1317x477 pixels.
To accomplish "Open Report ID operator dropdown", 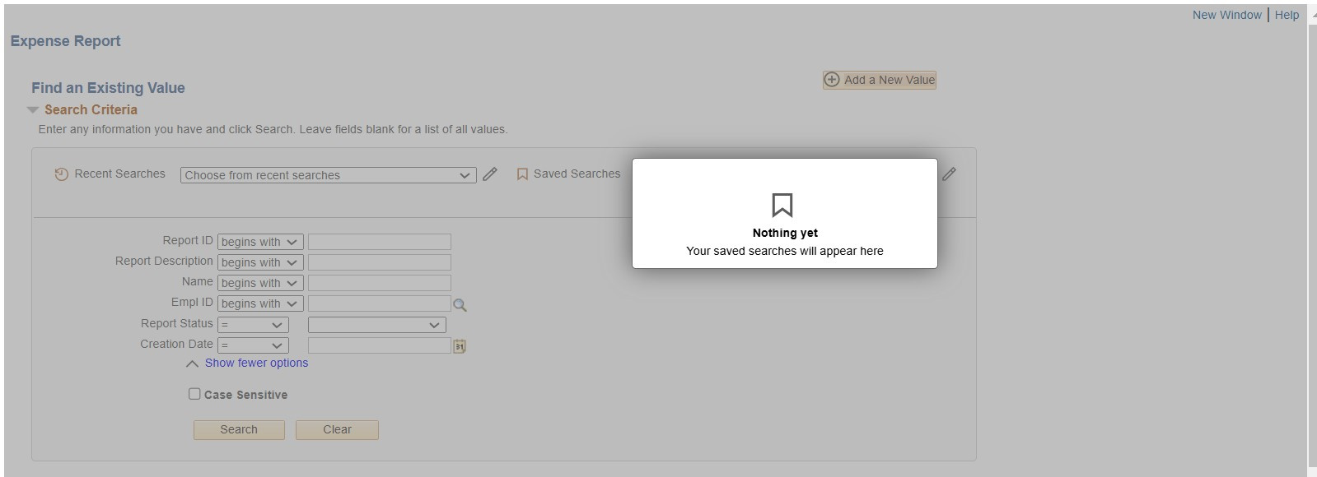I will [x=260, y=242].
